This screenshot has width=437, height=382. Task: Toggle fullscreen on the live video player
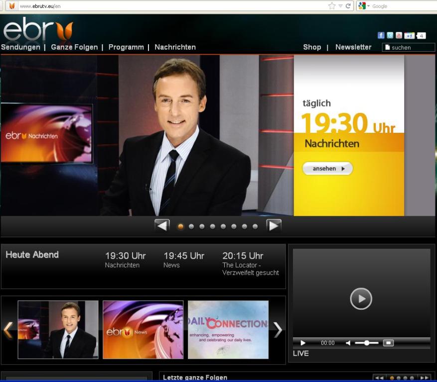[x=389, y=343]
